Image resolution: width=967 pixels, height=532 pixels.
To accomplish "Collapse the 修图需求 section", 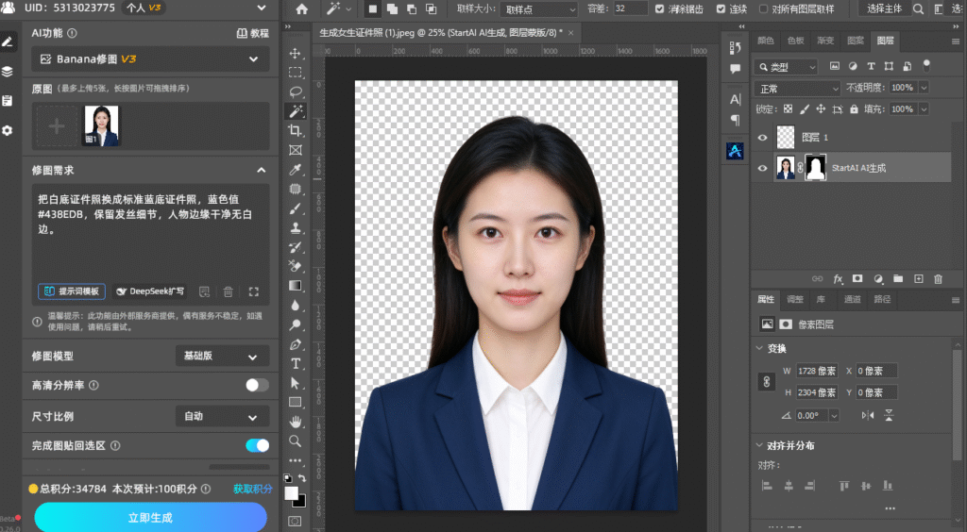I will click(261, 170).
